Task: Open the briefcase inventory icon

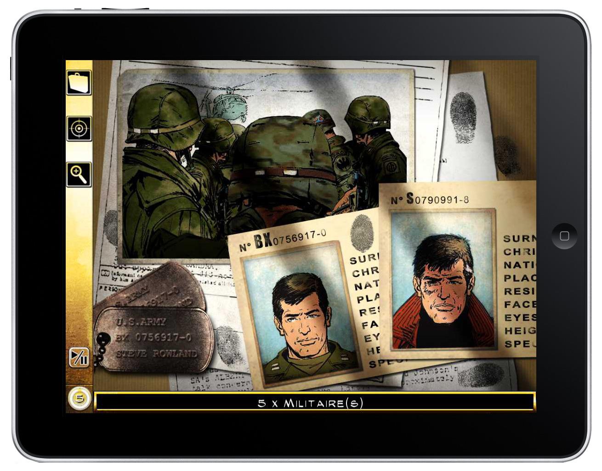Action: (79, 83)
